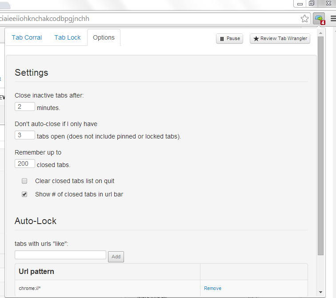Click the auto-lock url pattern text box
The image size is (336, 298).
[60, 255]
